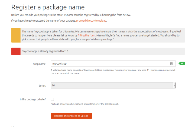Tick the 'Is this package private?' checkbox

[x=52, y=99]
